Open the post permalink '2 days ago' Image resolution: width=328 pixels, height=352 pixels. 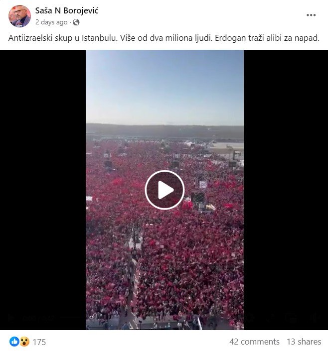(x=51, y=22)
